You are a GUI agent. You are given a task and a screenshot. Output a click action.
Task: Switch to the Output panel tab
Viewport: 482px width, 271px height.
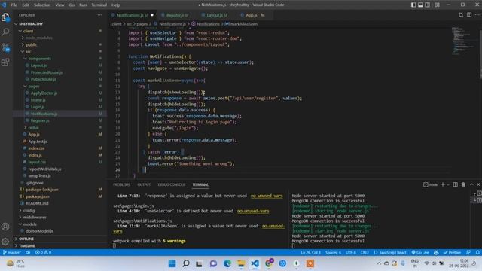click(x=144, y=184)
